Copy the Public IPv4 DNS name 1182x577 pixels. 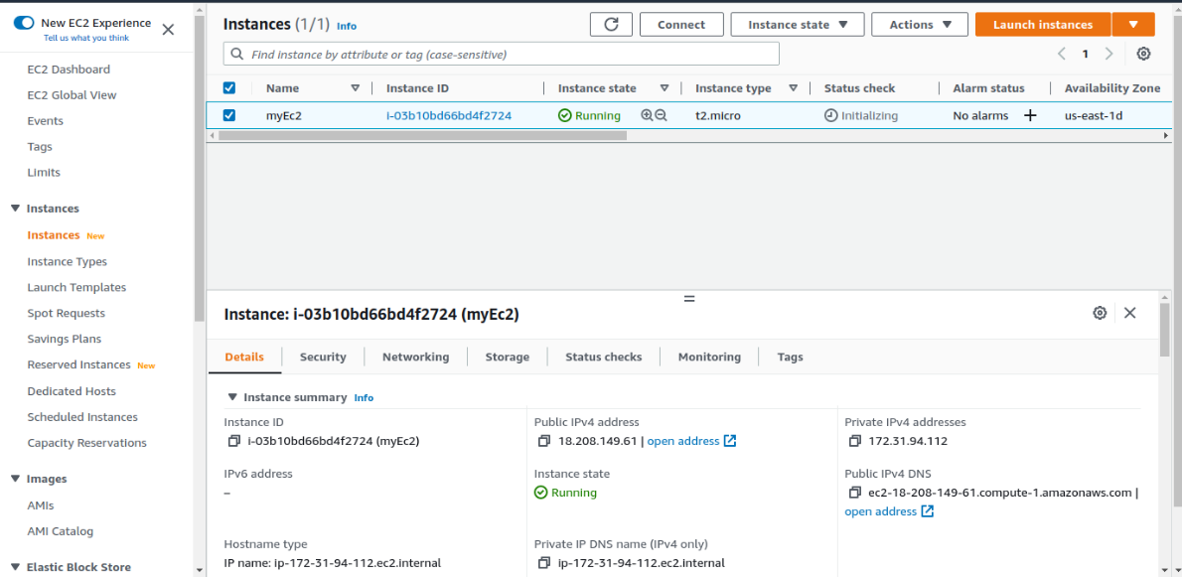tap(853, 492)
